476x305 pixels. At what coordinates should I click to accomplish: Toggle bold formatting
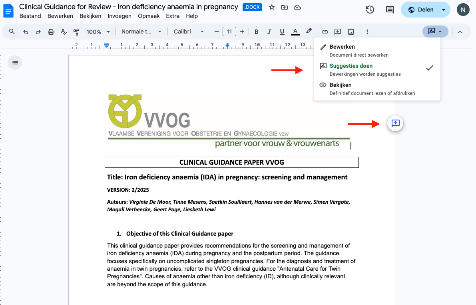click(x=256, y=32)
